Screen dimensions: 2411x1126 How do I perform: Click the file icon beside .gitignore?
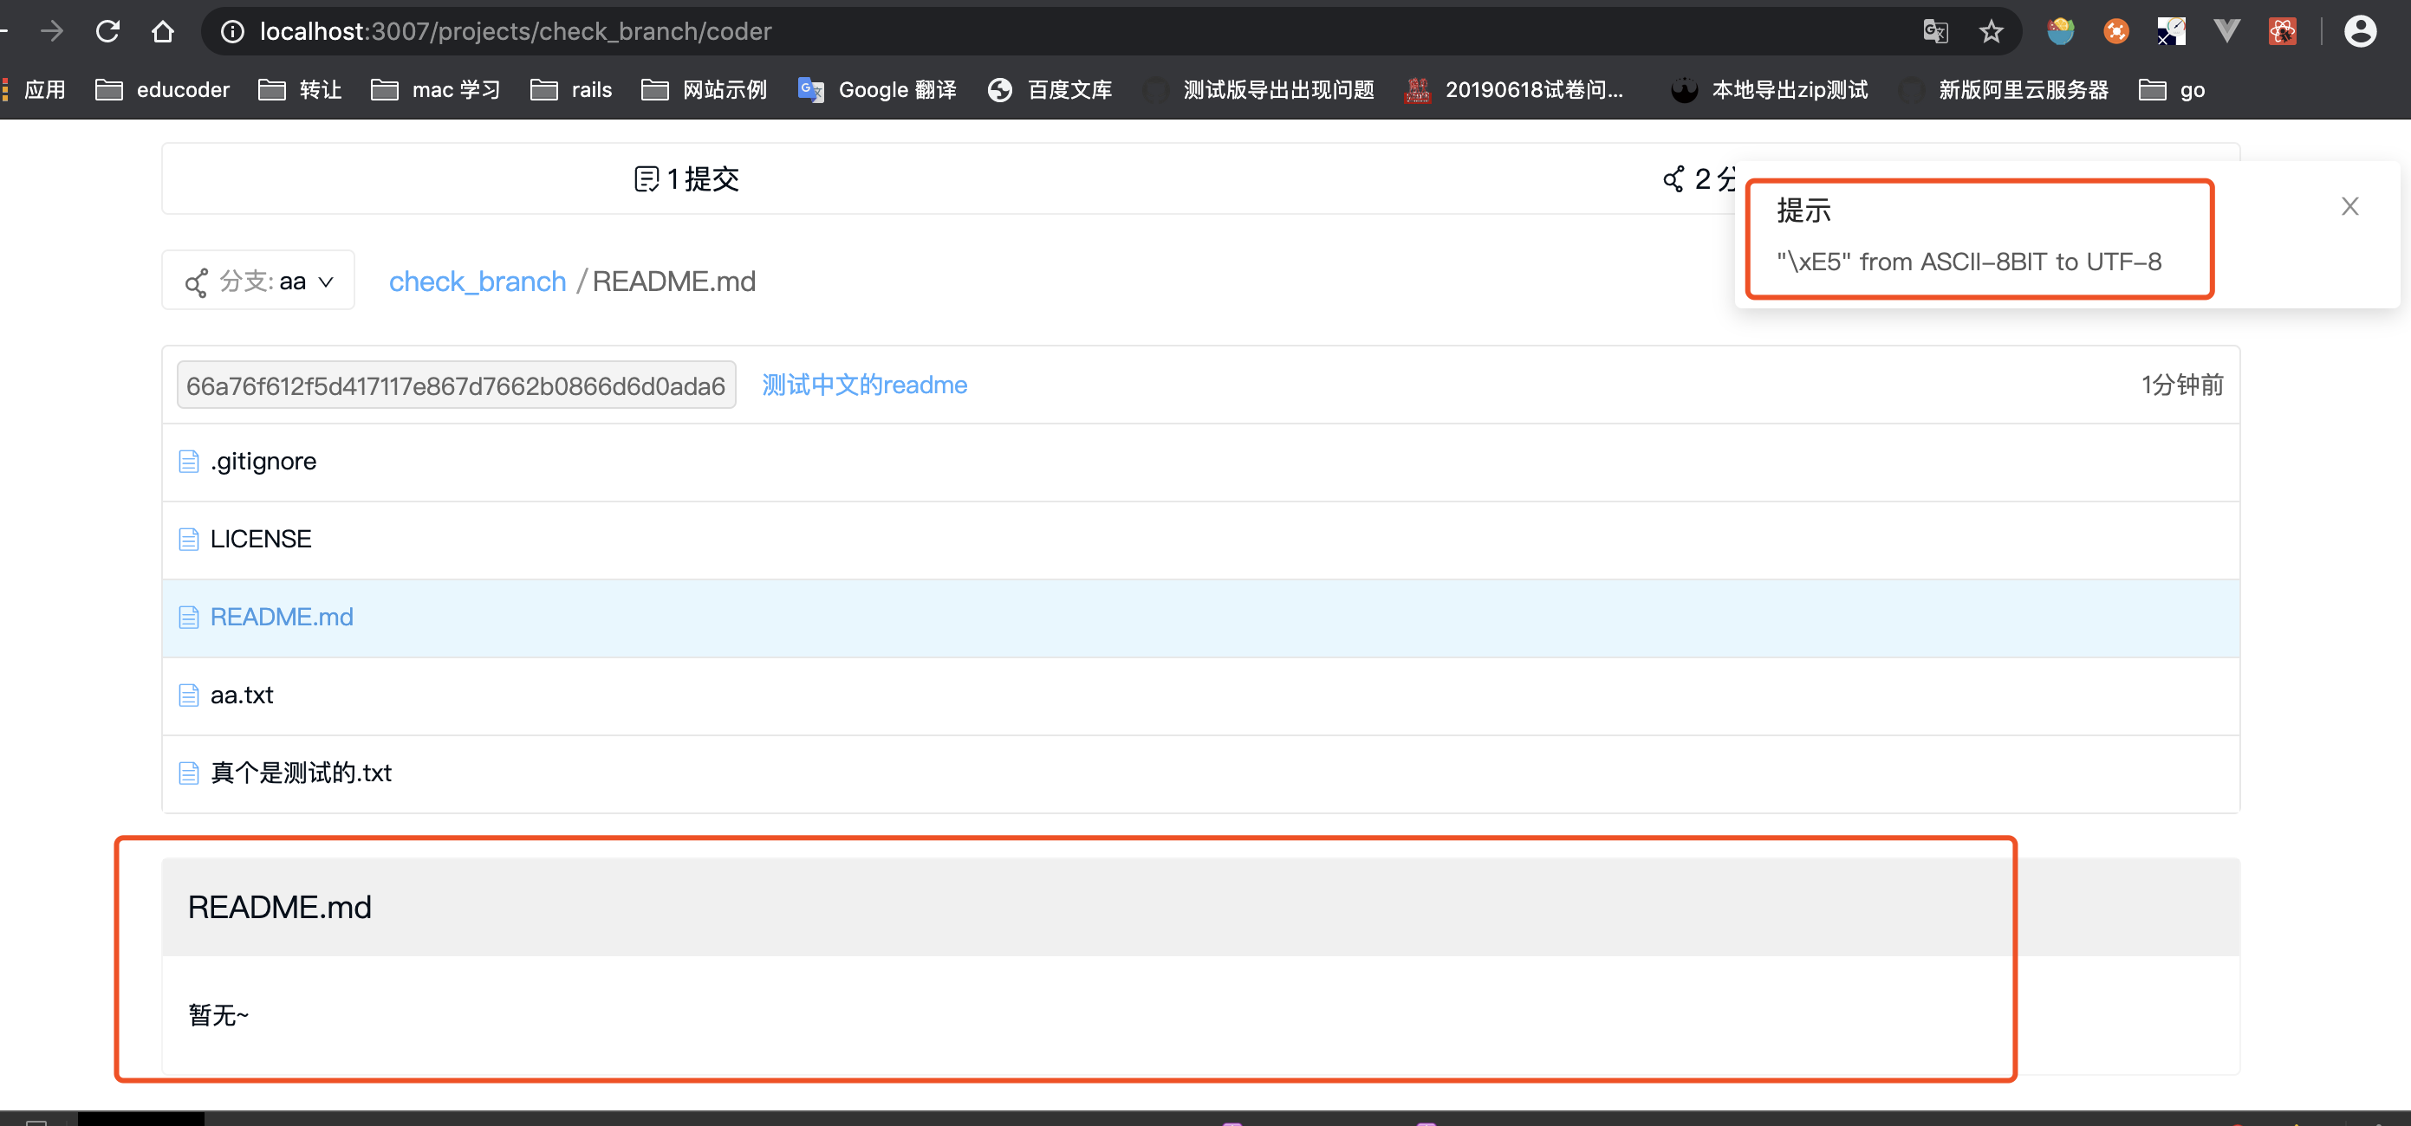coord(188,461)
